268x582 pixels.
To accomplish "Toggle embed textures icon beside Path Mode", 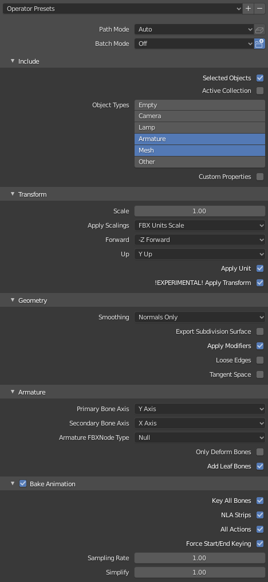I will pos(259,29).
